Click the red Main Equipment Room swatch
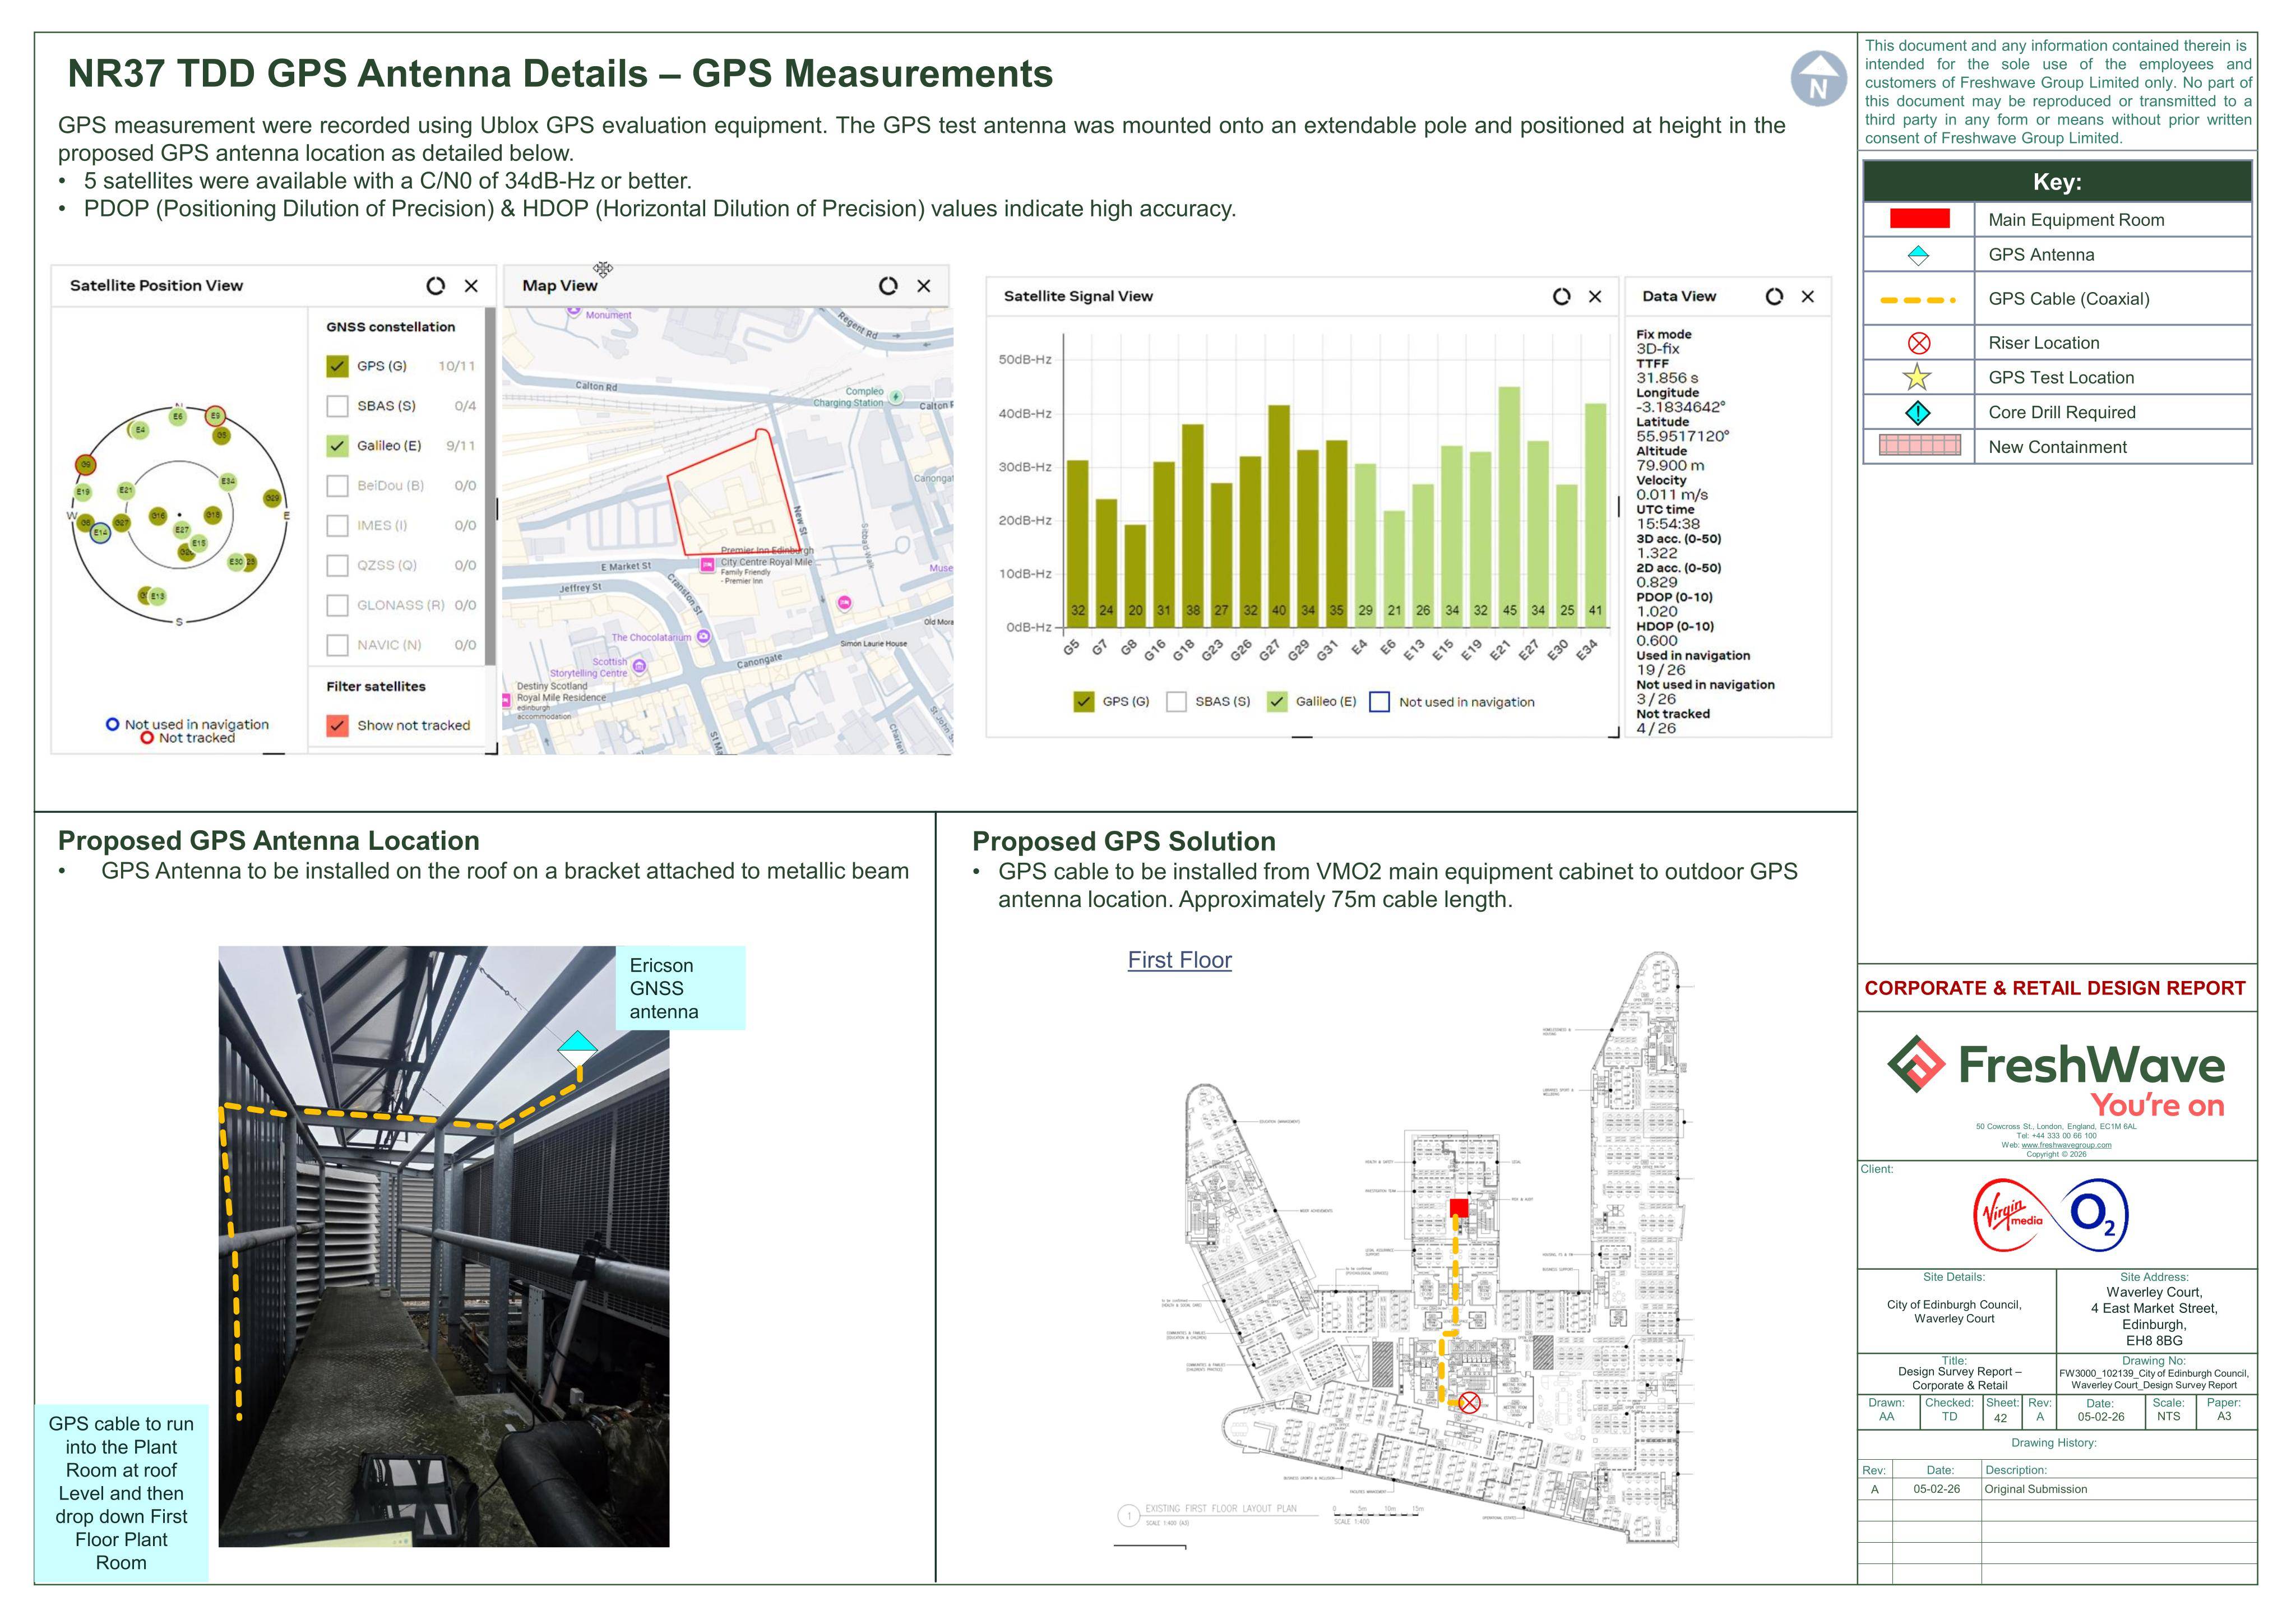2296x1624 pixels. [1919, 219]
